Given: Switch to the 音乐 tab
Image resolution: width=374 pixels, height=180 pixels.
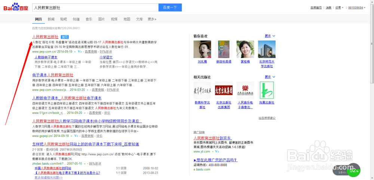Looking at the screenshot, I should click(89, 19).
